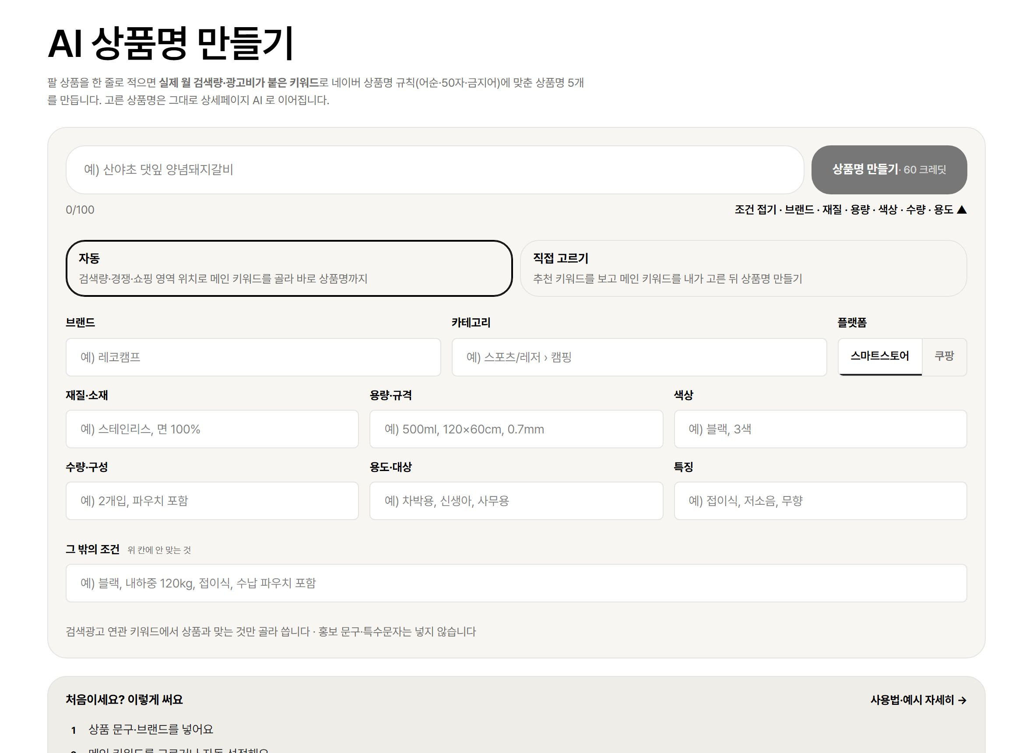Image resolution: width=1033 pixels, height=753 pixels.
Task: Click the 0/100 character counter text
Action: (80, 210)
